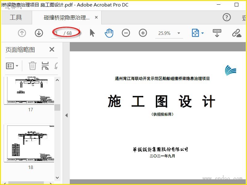This screenshot has width=247, height=185.
Task: Click the （供招投标用） subtitle text
Action: 162,114
